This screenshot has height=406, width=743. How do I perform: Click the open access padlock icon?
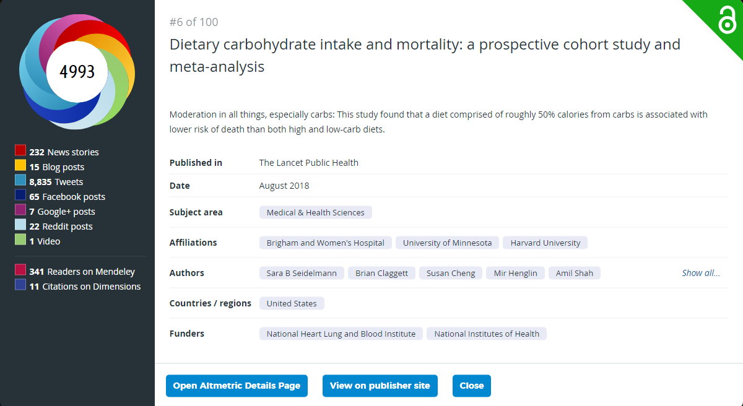coord(727,22)
